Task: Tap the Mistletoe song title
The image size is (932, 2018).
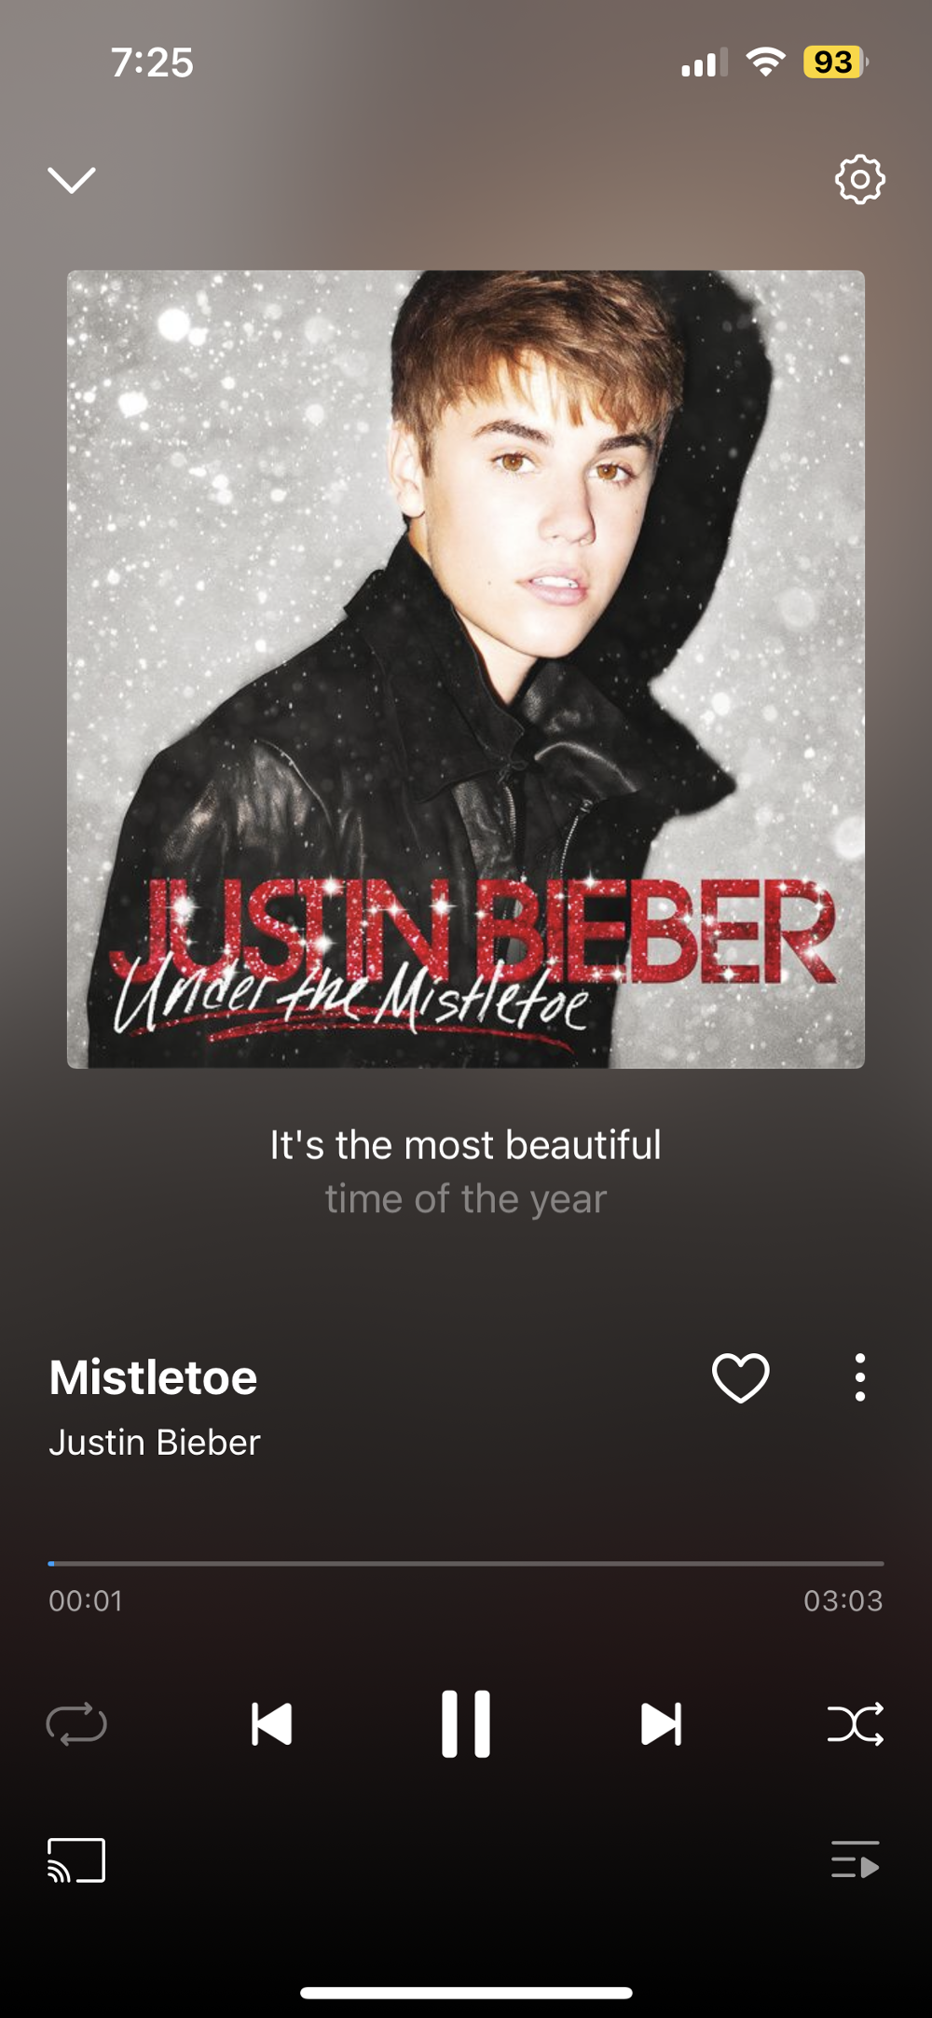Action: (x=153, y=1377)
